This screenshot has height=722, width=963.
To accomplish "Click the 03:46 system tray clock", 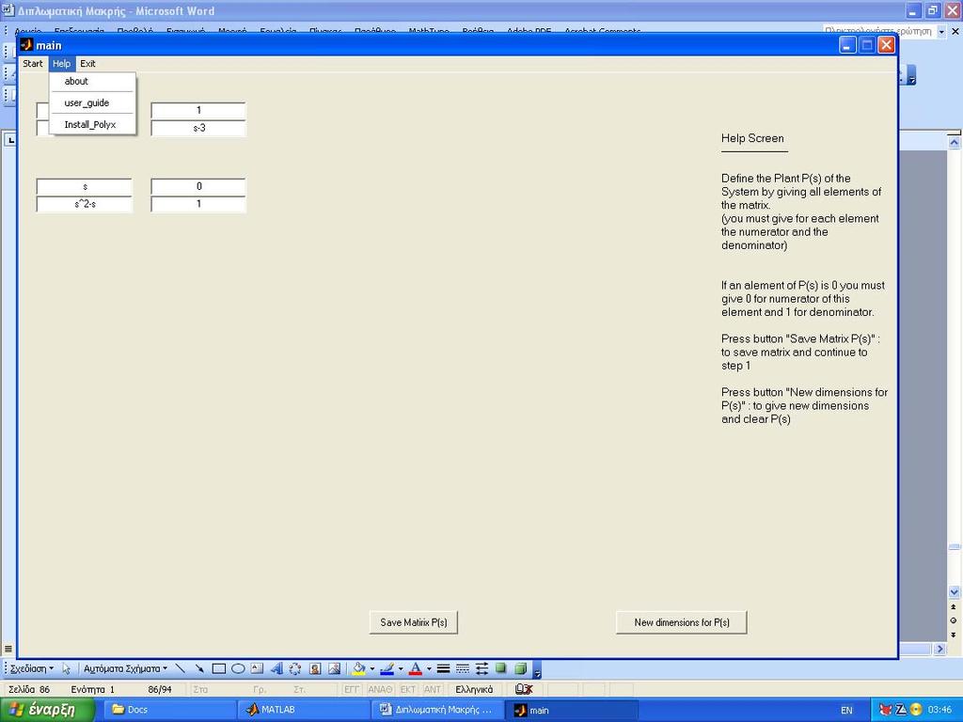I will coord(939,710).
